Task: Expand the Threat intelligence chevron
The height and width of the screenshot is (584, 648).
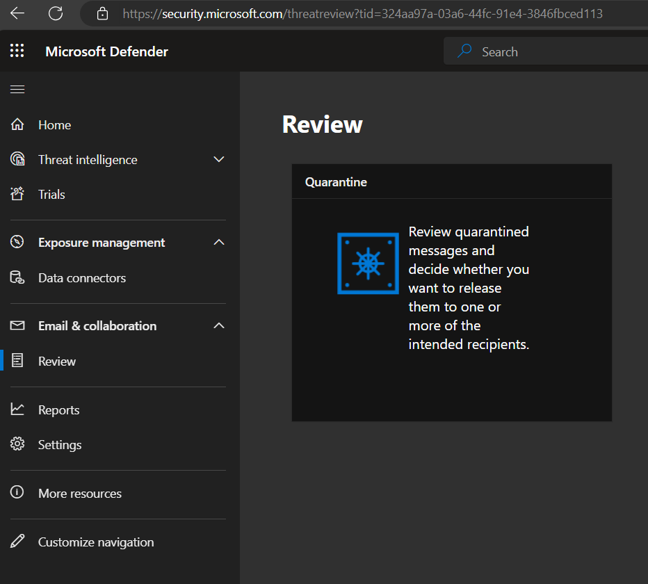Action: pos(219,160)
